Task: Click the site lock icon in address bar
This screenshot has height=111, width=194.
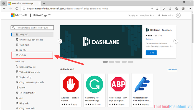Action: 24,9
